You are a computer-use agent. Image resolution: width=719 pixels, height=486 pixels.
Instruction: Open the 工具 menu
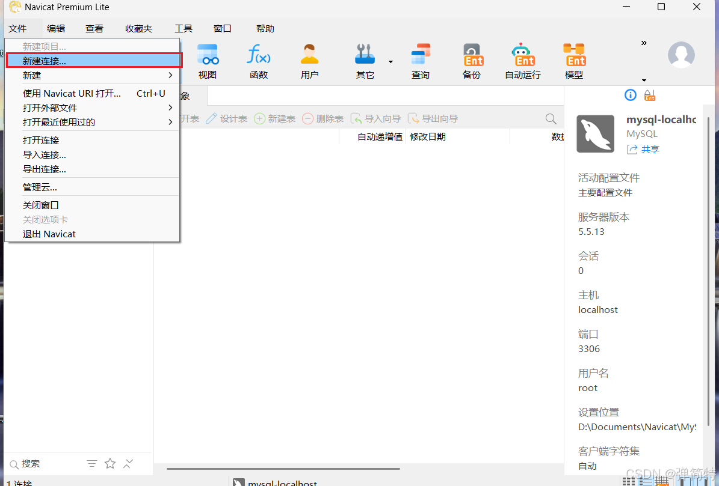coord(184,28)
